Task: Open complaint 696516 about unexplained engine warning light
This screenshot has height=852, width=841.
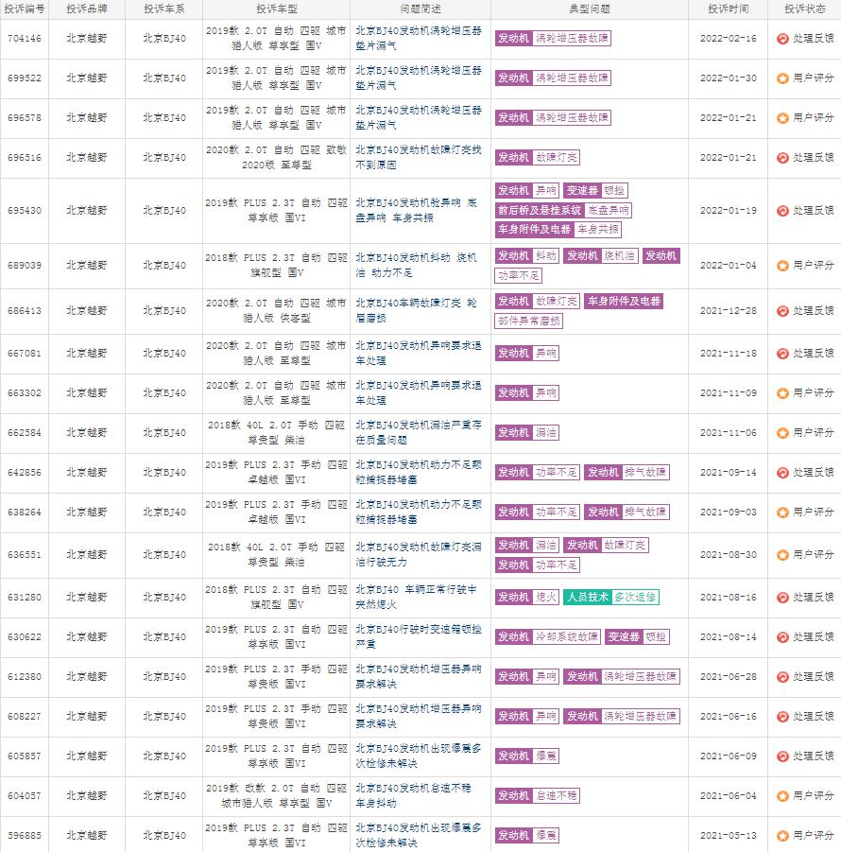Action: (x=419, y=157)
